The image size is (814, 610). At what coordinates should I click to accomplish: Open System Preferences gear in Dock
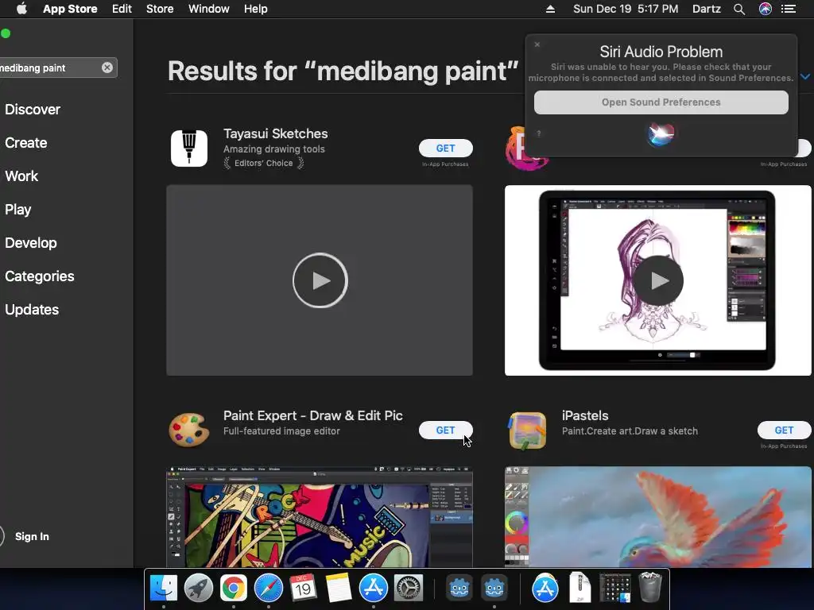(409, 588)
